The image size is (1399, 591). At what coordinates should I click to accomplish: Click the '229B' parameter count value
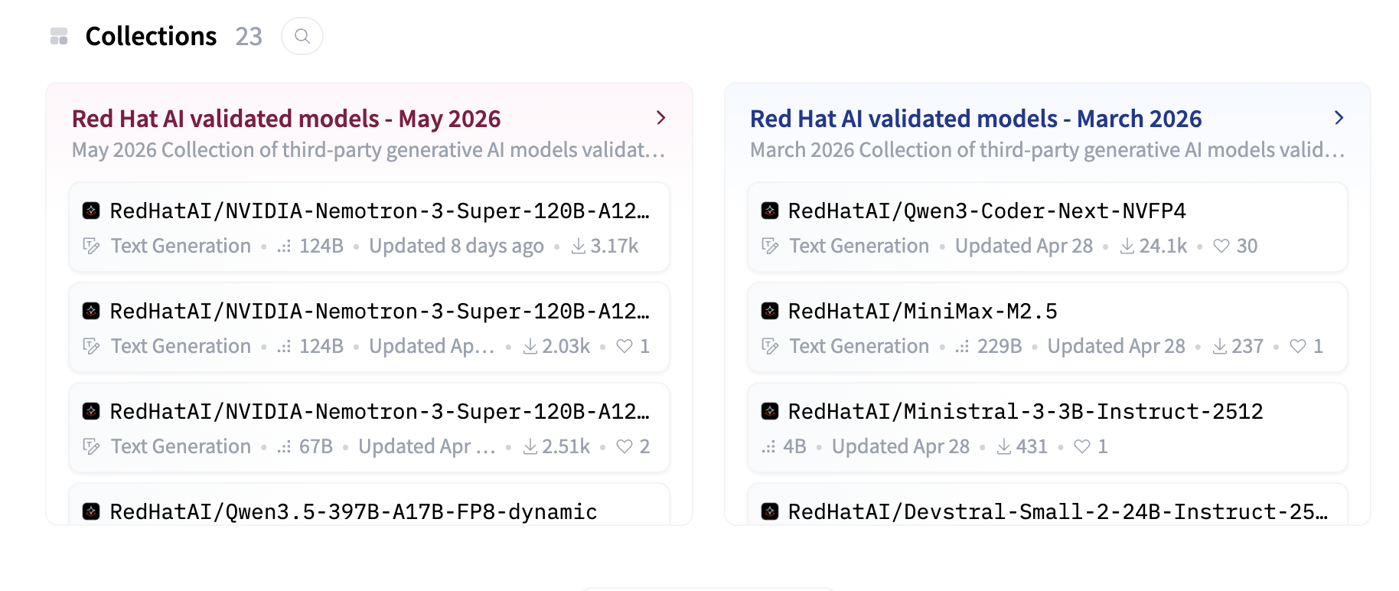tap(1000, 346)
